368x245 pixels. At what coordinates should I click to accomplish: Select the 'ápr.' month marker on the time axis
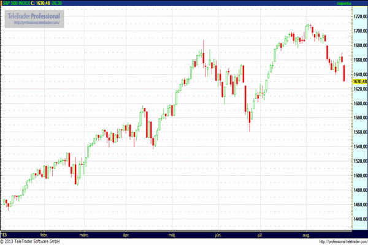pyautogui.click(x=126, y=235)
